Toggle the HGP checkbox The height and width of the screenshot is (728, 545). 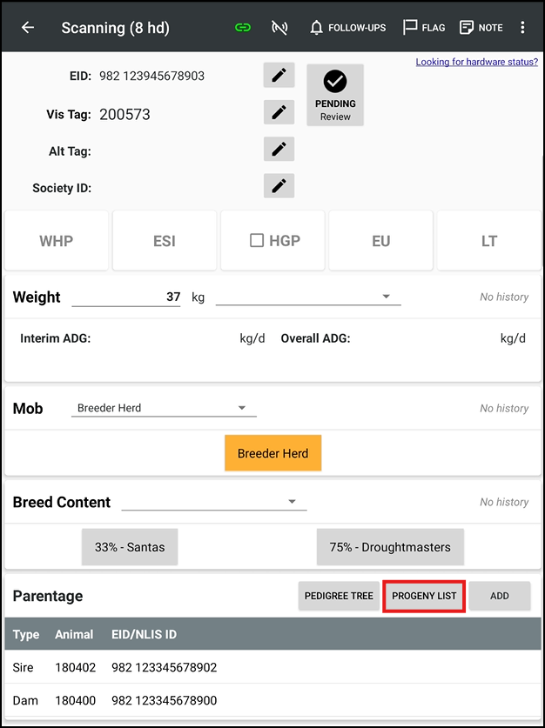click(257, 241)
